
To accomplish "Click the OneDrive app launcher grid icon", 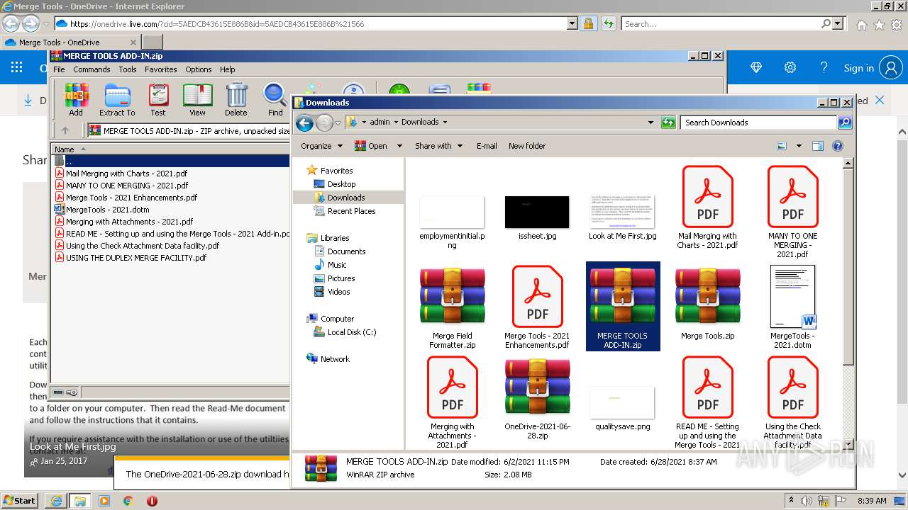I will pos(16,68).
